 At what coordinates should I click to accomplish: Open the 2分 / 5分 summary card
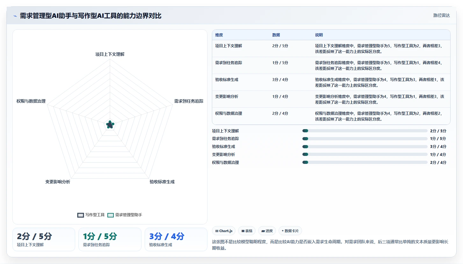[x=44, y=239]
